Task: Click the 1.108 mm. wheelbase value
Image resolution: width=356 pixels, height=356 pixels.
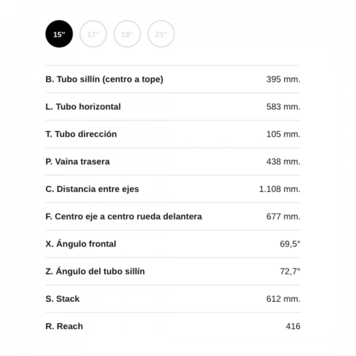Action: click(279, 189)
